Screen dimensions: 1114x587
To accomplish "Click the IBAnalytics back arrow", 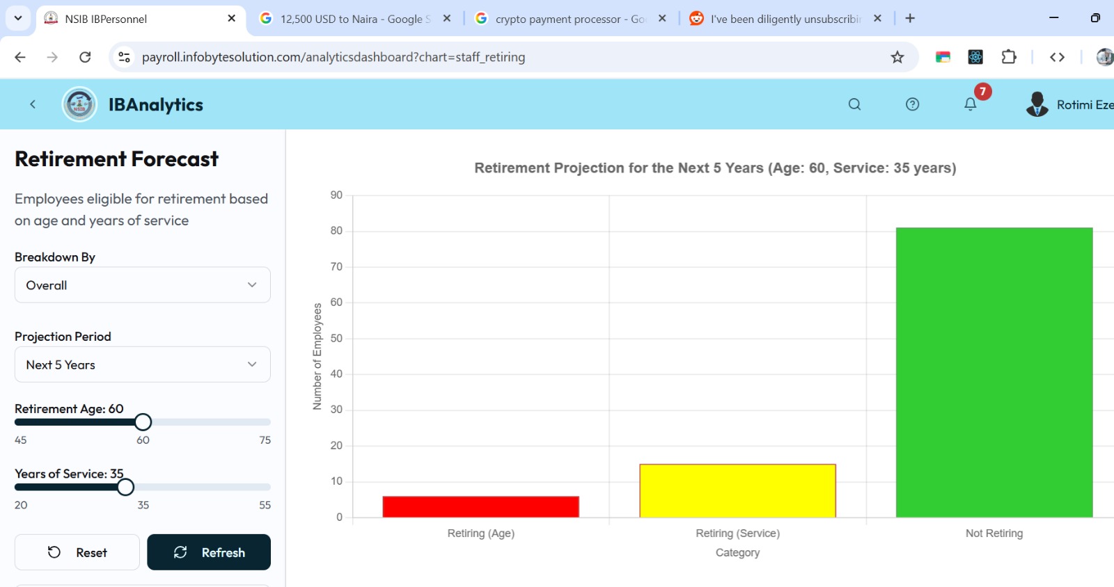I will tap(33, 104).
